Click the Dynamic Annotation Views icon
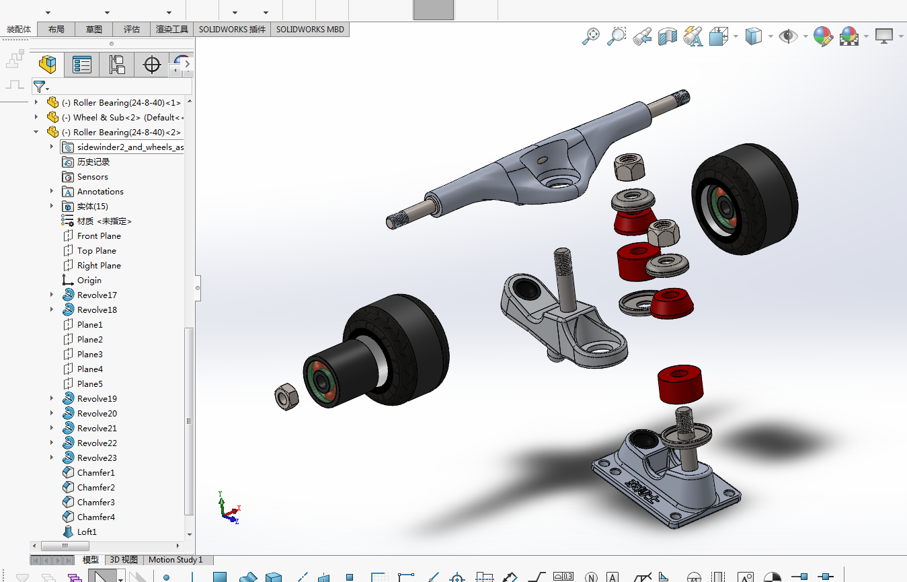 (693, 36)
